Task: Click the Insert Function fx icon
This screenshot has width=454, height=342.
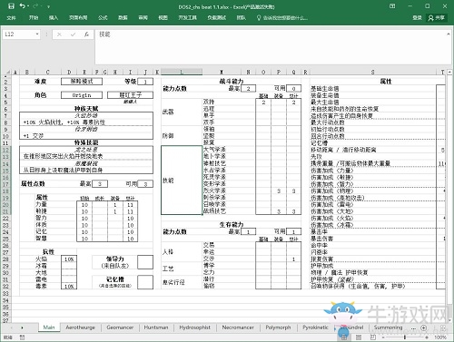Action: tap(86, 34)
